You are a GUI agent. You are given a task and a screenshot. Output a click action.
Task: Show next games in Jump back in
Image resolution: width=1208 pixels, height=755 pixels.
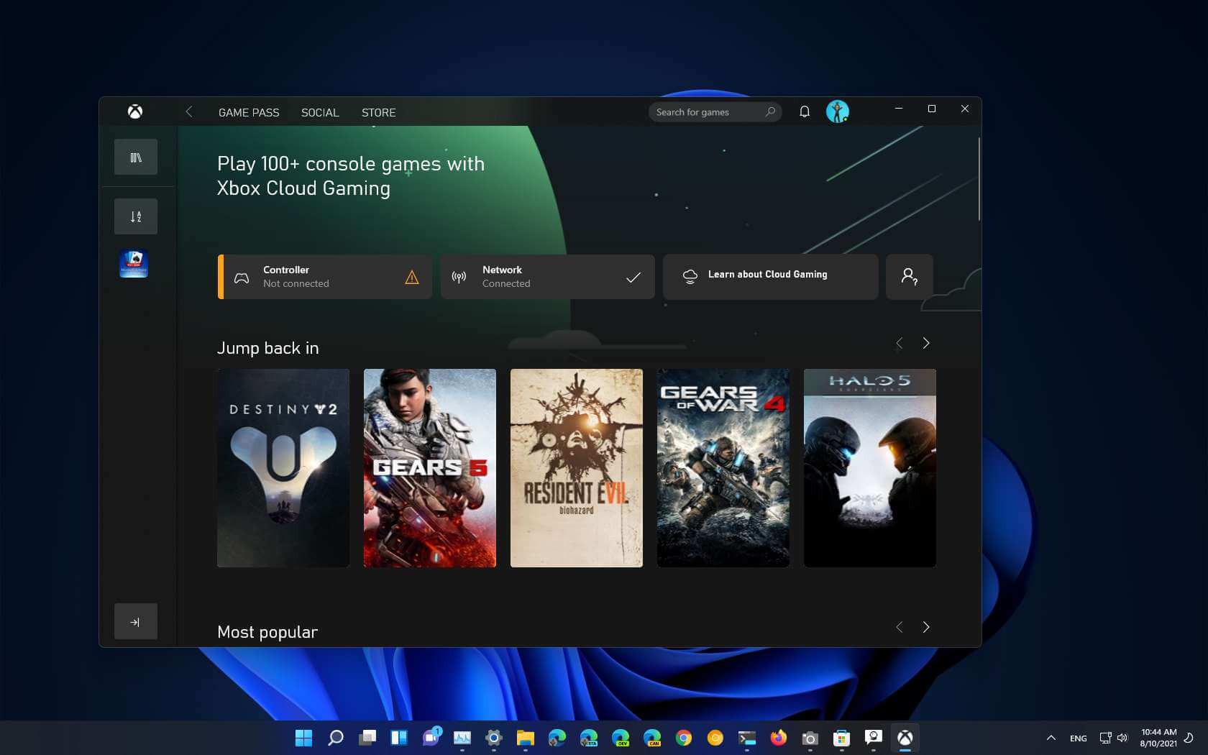[x=926, y=343]
